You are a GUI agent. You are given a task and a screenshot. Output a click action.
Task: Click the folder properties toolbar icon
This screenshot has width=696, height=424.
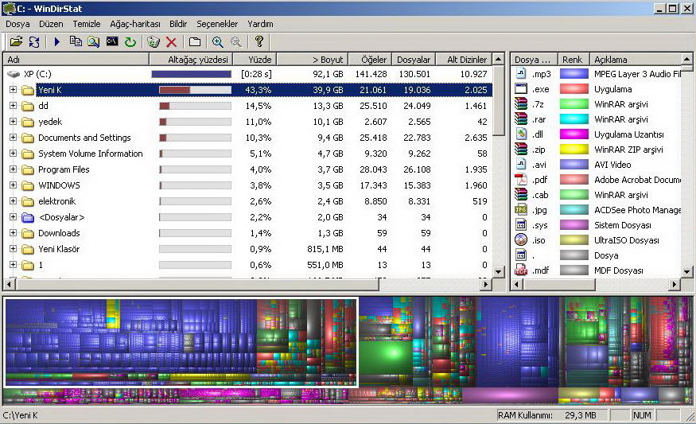coord(194,41)
